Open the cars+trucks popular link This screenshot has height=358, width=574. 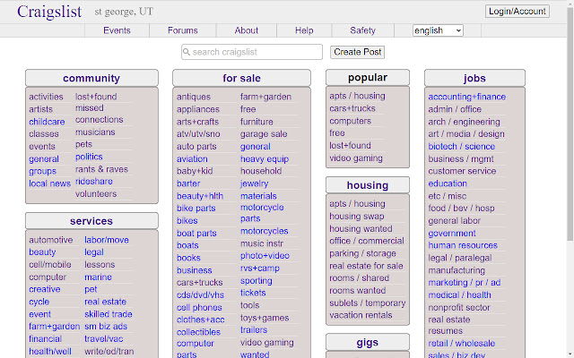click(352, 108)
